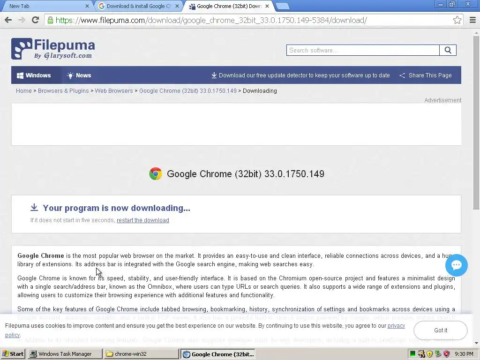480x360 pixels.
Task: Click the Google Chrome logo icon
Action: tap(156, 173)
